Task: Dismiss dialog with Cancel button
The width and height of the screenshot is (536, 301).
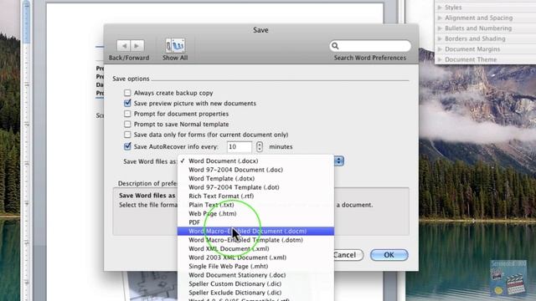Action: 348,255
